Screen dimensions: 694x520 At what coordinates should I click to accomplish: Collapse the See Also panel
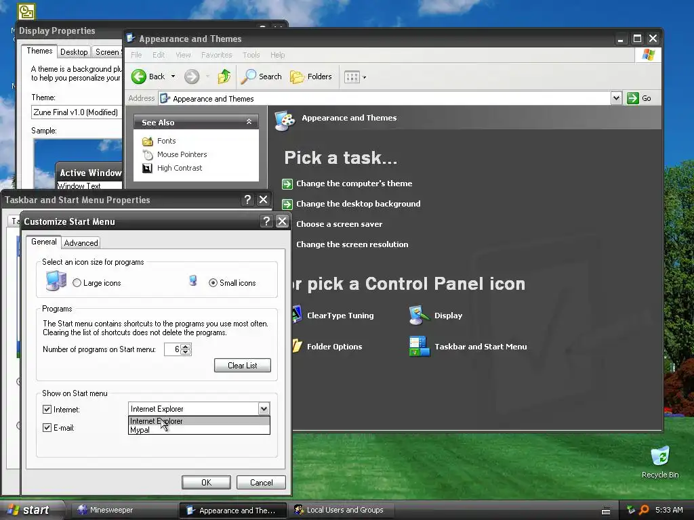249,122
